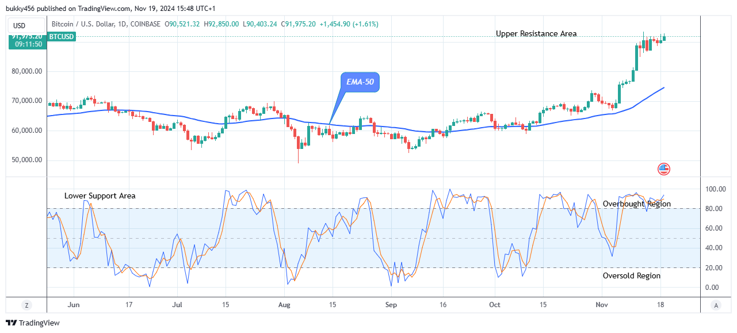Click the 20.00 oscillator axis label
This screenshot has width=737, height=333.
(713, 268)
